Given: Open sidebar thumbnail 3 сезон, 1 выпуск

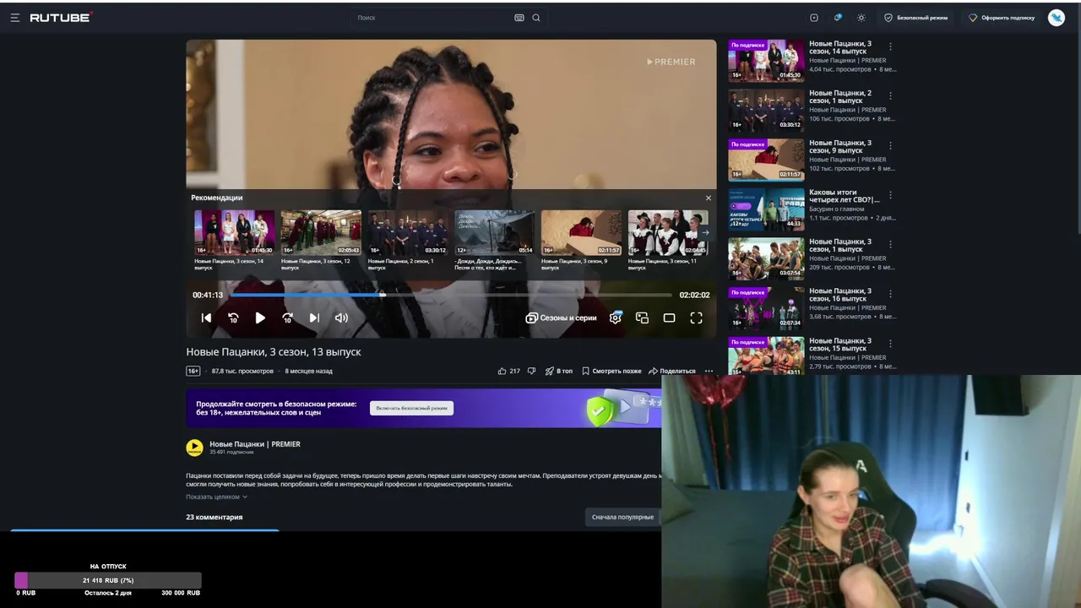Looking at the screenshot, I should click(x=767, y=258).
